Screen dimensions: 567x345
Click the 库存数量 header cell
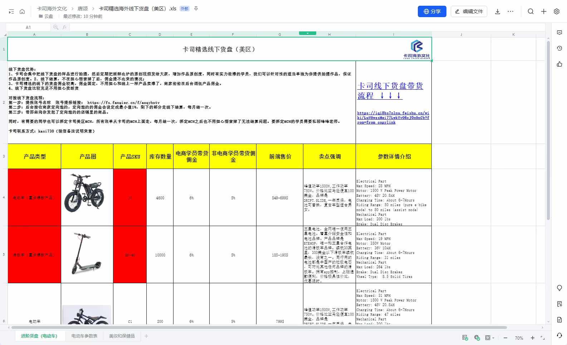pos(160,156)
